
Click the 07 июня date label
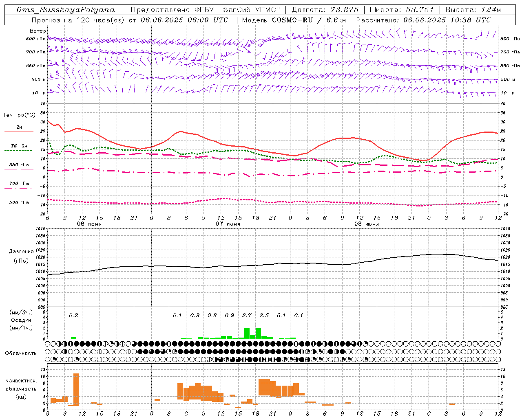tap(228, 224)
